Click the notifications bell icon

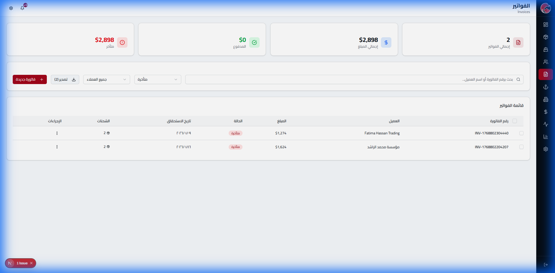pyautogui.click(x=22, y=8)
